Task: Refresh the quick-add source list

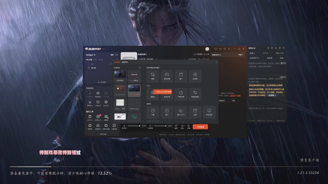Action: pyautogui.click(x=139, y=68)
